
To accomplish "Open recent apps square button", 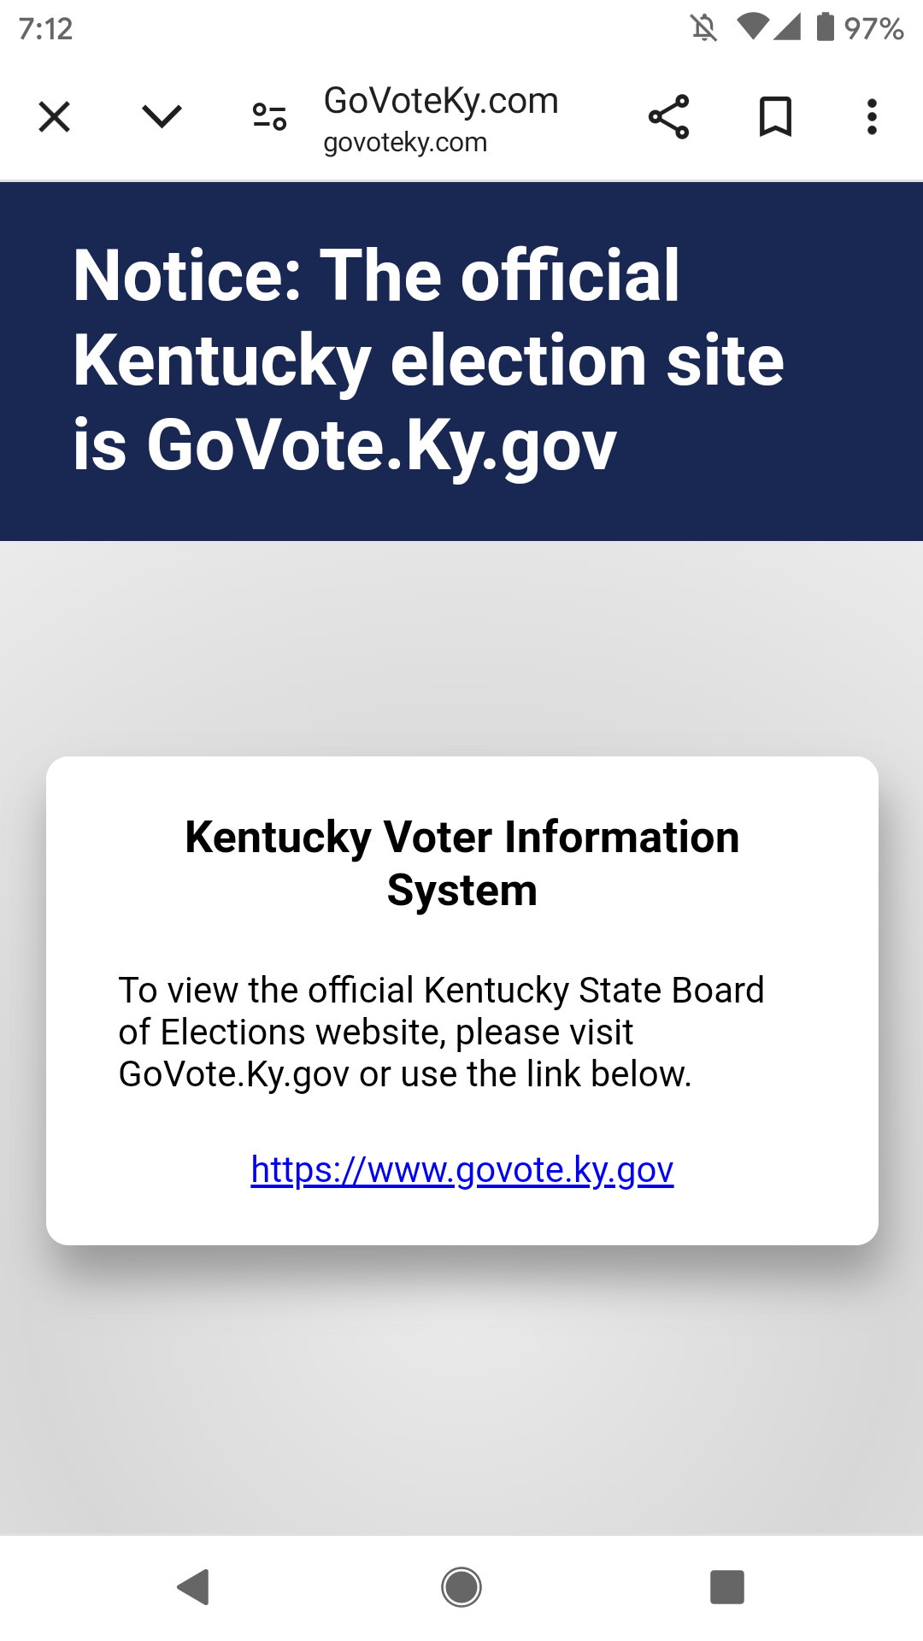I will 727,1587.
